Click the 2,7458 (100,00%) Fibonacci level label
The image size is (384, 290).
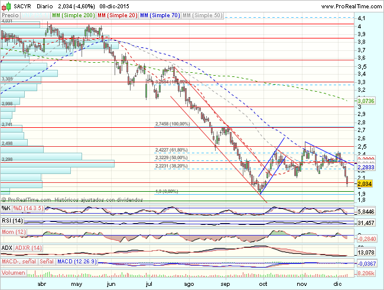click(x=172, y=124)
